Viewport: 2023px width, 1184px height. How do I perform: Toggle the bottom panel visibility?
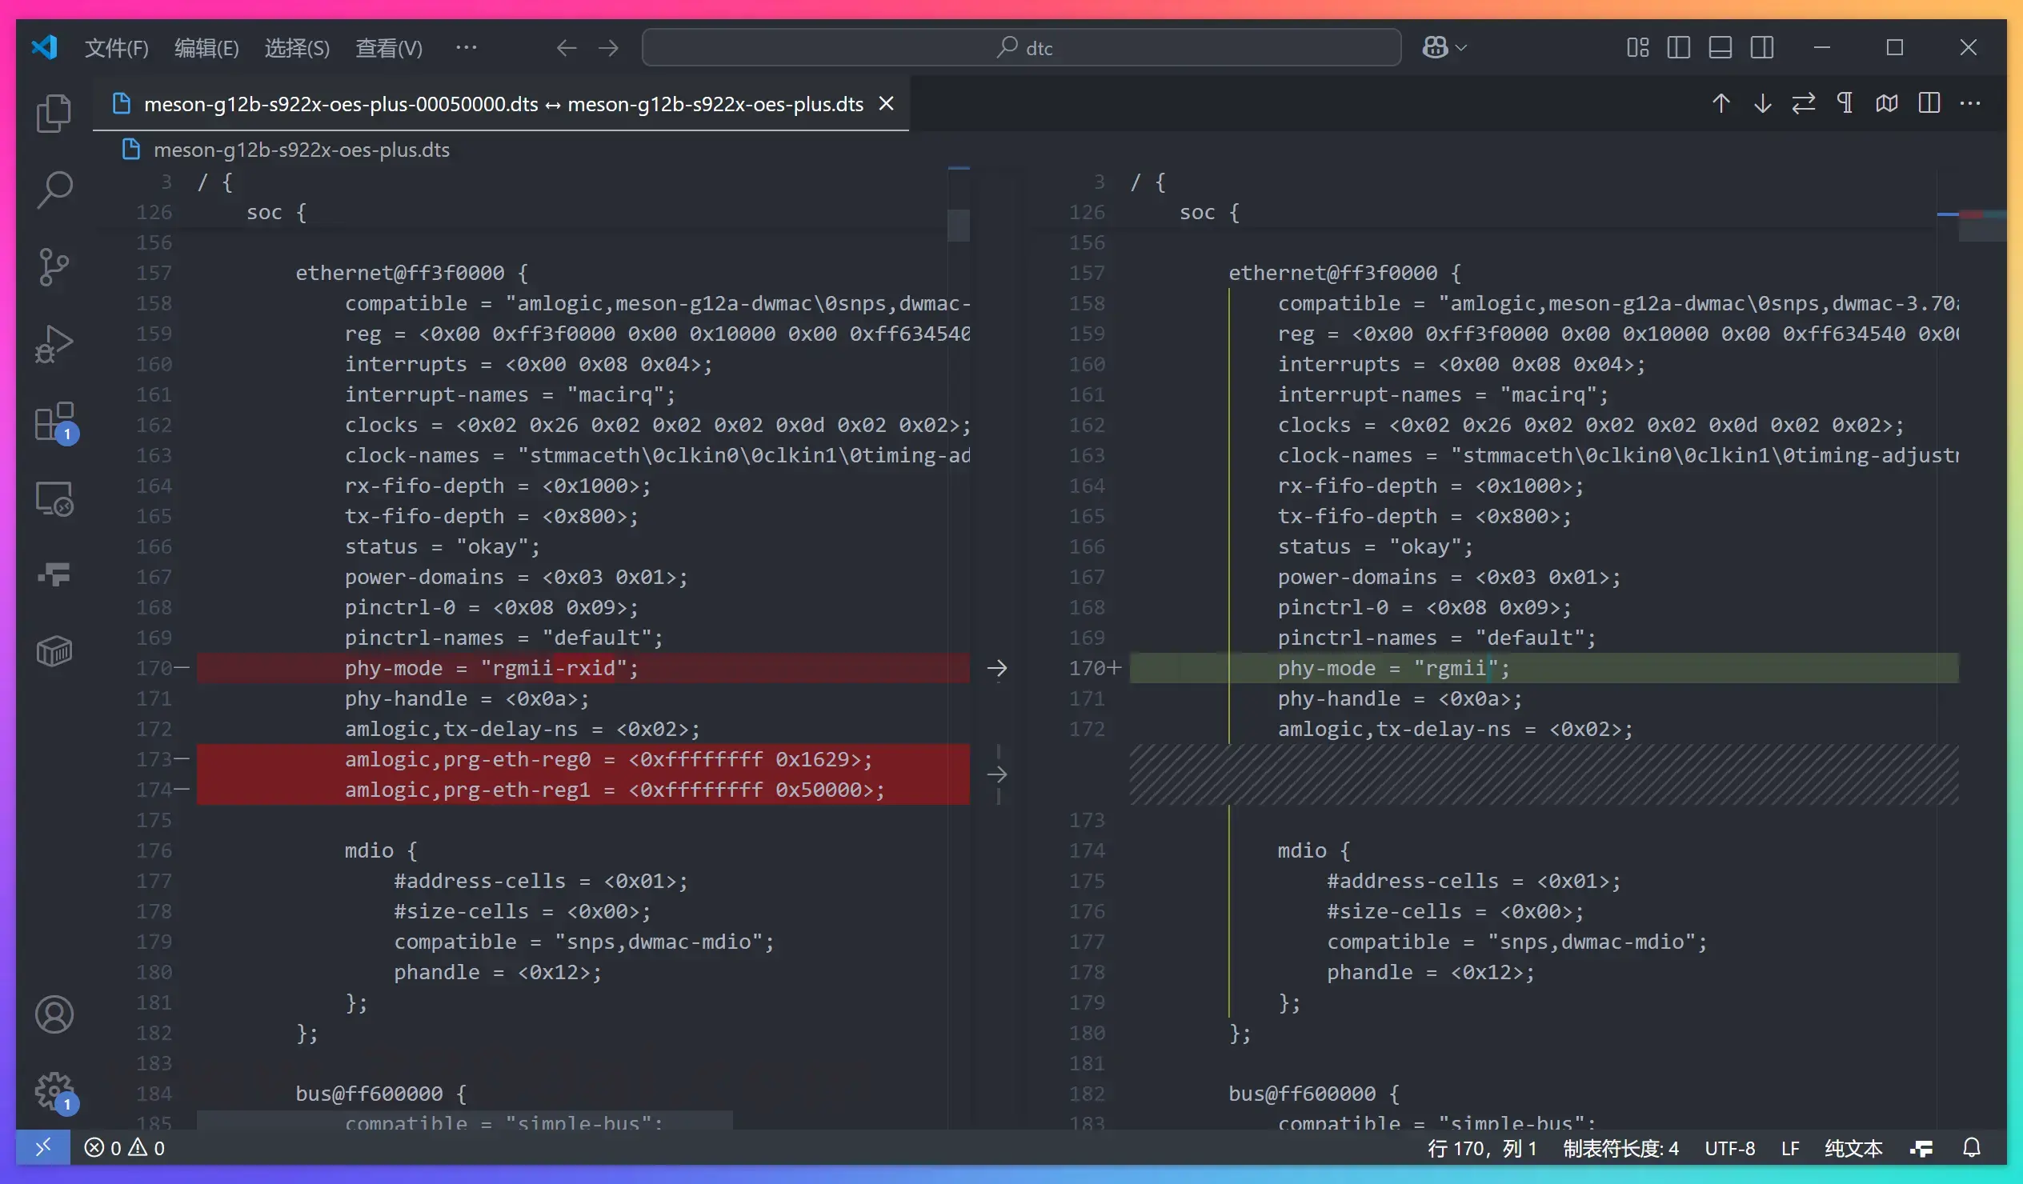(1720, 48)
